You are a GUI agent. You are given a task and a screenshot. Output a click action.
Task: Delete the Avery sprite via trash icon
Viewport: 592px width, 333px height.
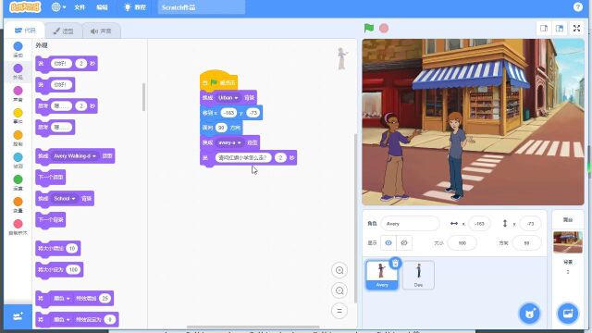[x=395, y=263]
